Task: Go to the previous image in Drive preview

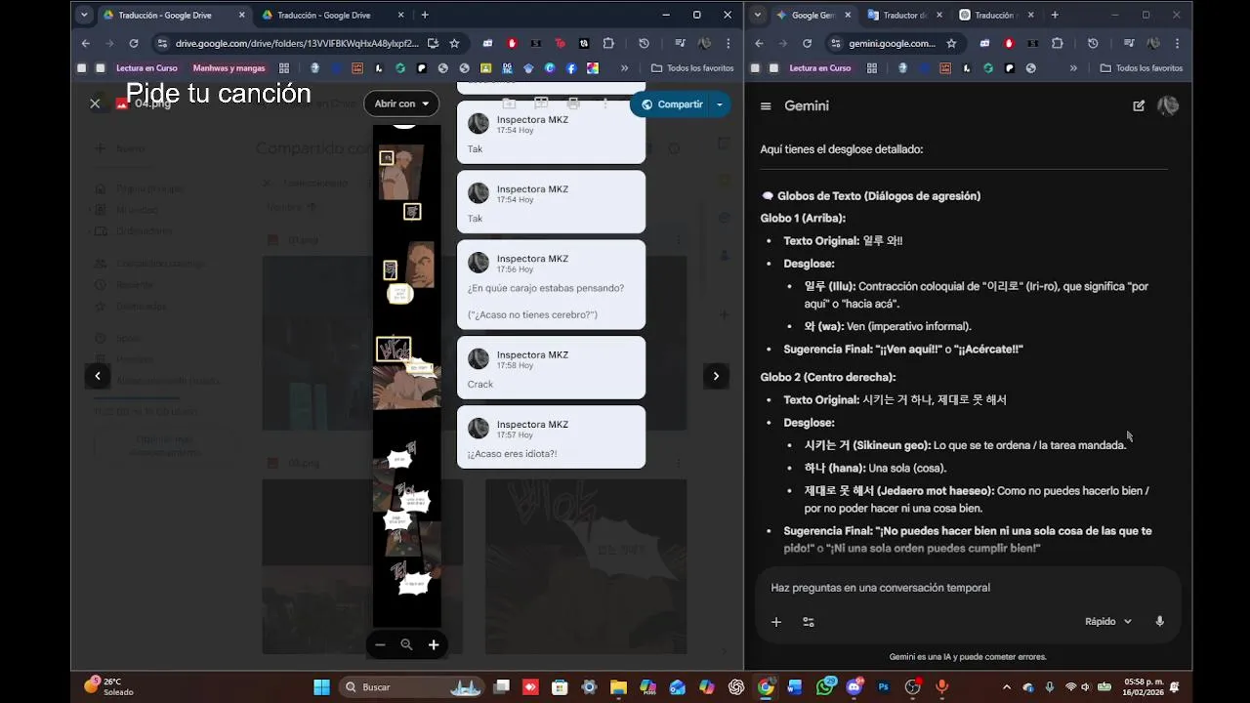Action: point(97,376)
